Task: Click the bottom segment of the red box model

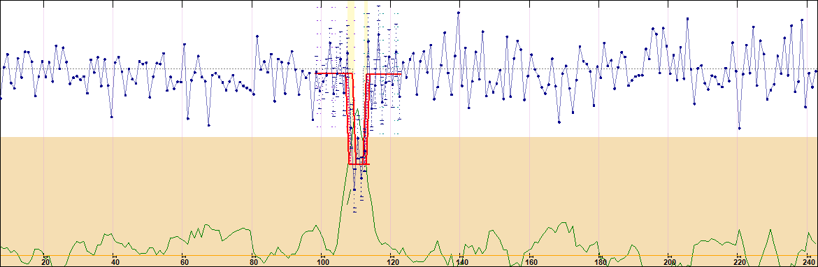Action: click(359, 164)
